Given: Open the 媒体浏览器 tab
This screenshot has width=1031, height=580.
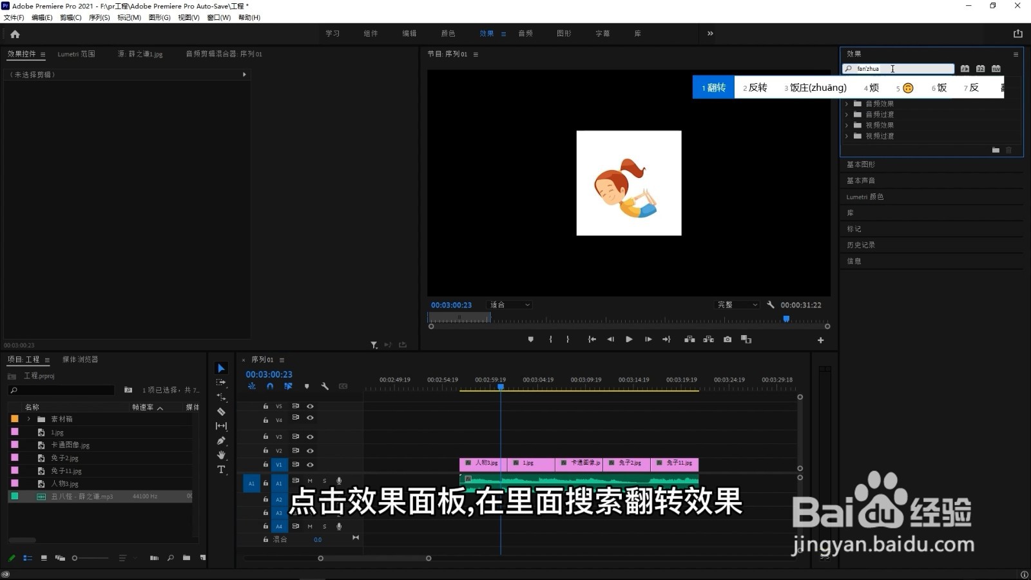Looking at the screenshot, I should [81, 360].
